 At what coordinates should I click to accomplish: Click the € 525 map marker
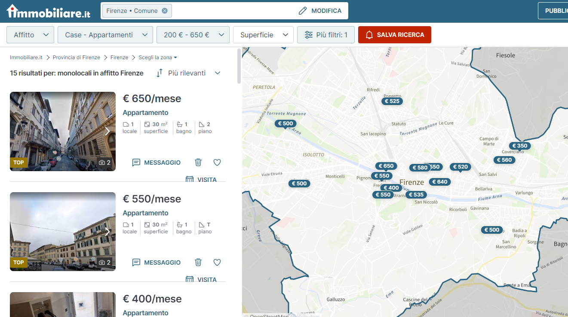[392, 101]
